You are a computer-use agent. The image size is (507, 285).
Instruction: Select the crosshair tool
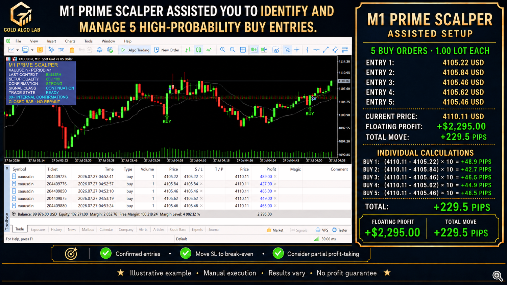pos(297,50)
